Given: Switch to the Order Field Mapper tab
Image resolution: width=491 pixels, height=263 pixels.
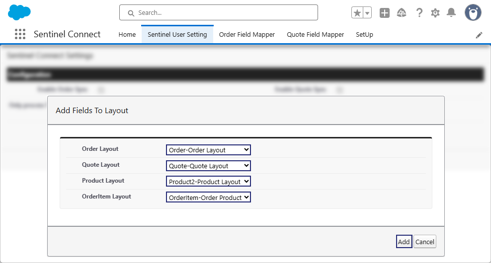Looking at the screenshot, I should point(246,35).
